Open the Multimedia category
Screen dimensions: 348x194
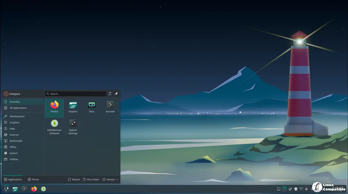(x=23, y=141)
